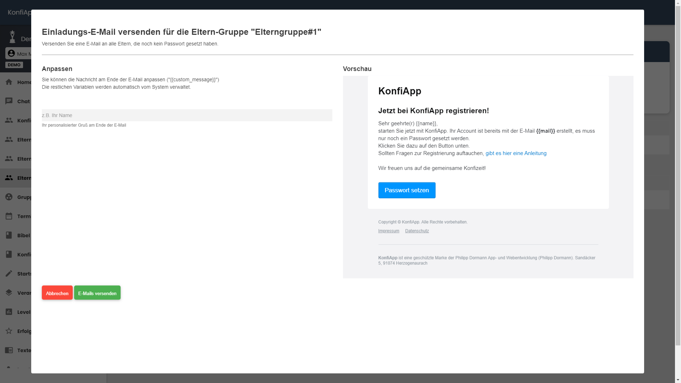Click the KonfiApp title in email preview
The width and height of the screenshot is (681, 383).
(400, 91)
